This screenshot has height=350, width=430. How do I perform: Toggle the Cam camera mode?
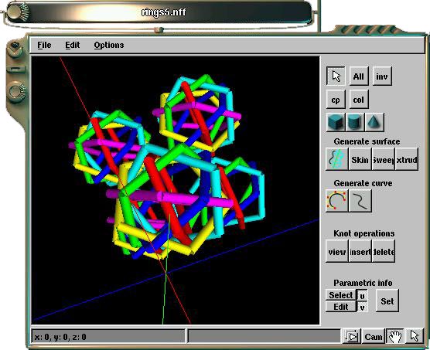pos(374,336)
